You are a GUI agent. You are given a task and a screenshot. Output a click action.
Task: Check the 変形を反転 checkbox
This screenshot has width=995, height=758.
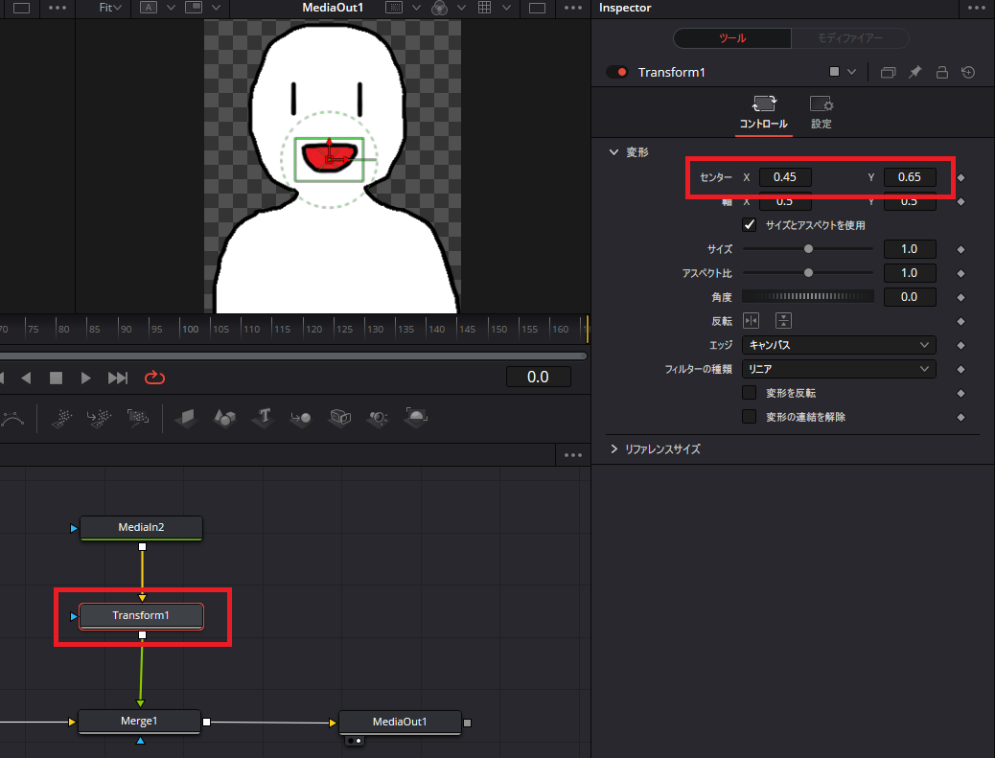(x=750, y=393)
